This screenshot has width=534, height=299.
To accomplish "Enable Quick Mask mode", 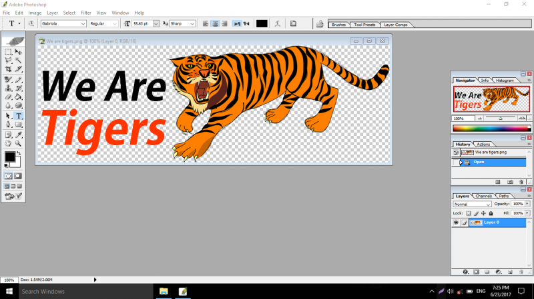I will 18,176.
